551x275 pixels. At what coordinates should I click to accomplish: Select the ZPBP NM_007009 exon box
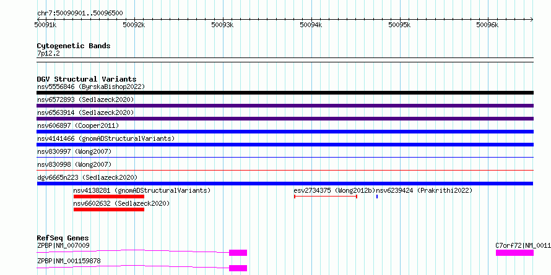coord(238,253)
